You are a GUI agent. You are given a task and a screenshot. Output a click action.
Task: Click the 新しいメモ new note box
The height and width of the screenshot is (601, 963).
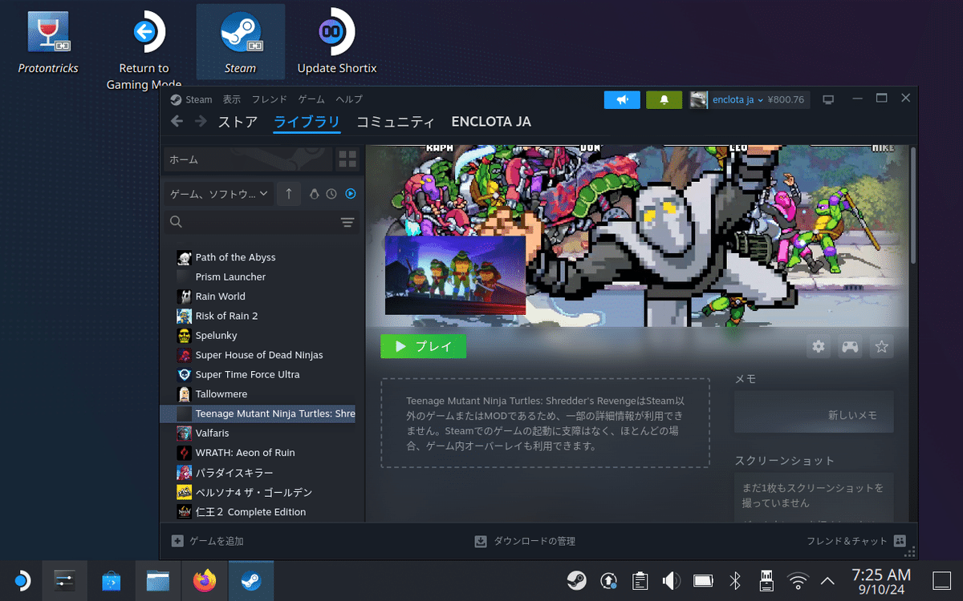814,412
